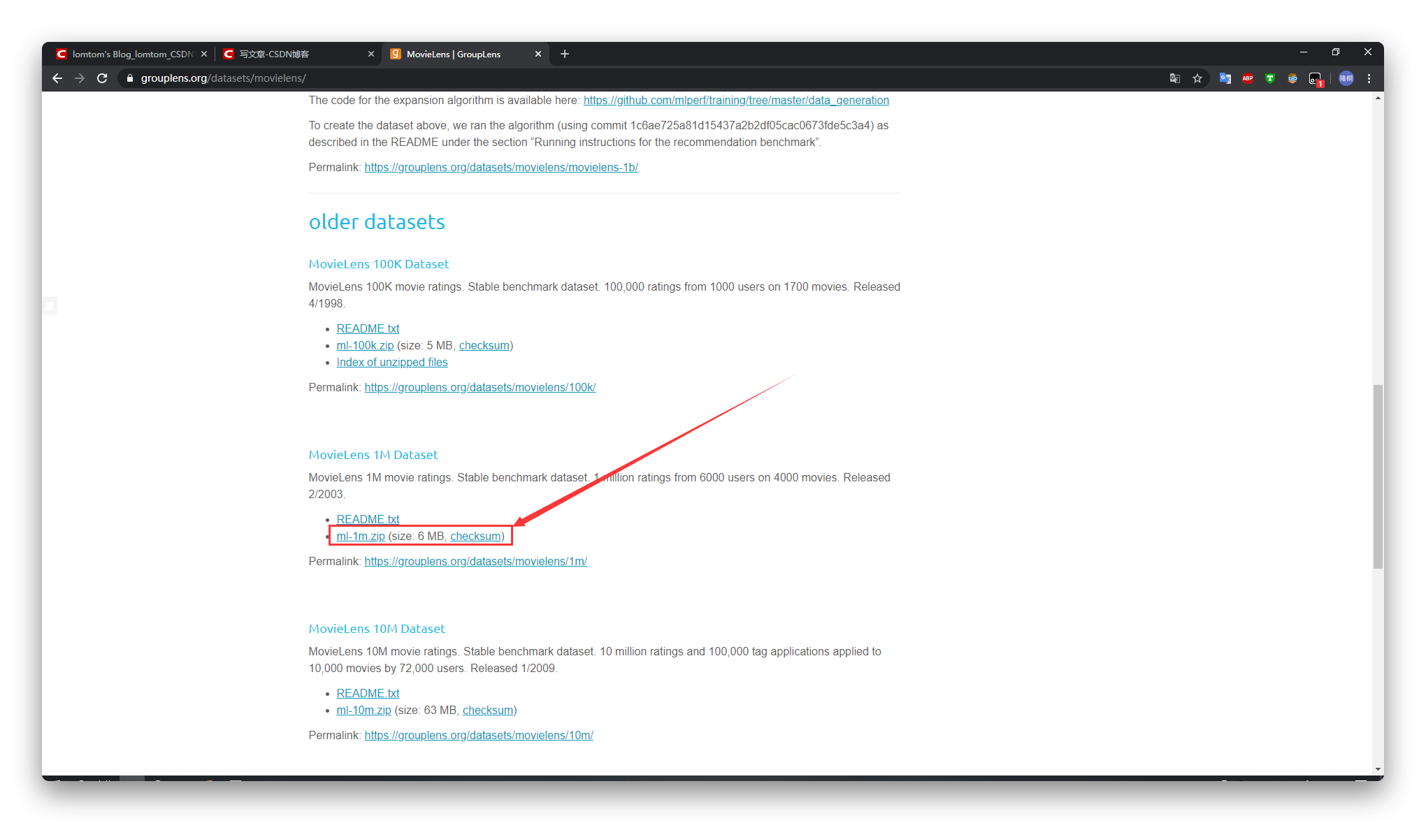1426x823 pixels.
Task: Close the lomtom's Blog tab
Action: click(x=204, y=54)
